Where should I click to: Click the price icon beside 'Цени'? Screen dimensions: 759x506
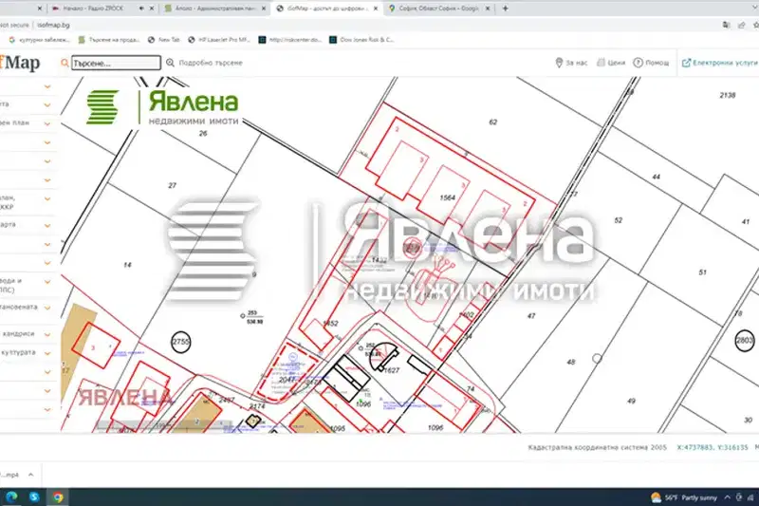(601, 63)
